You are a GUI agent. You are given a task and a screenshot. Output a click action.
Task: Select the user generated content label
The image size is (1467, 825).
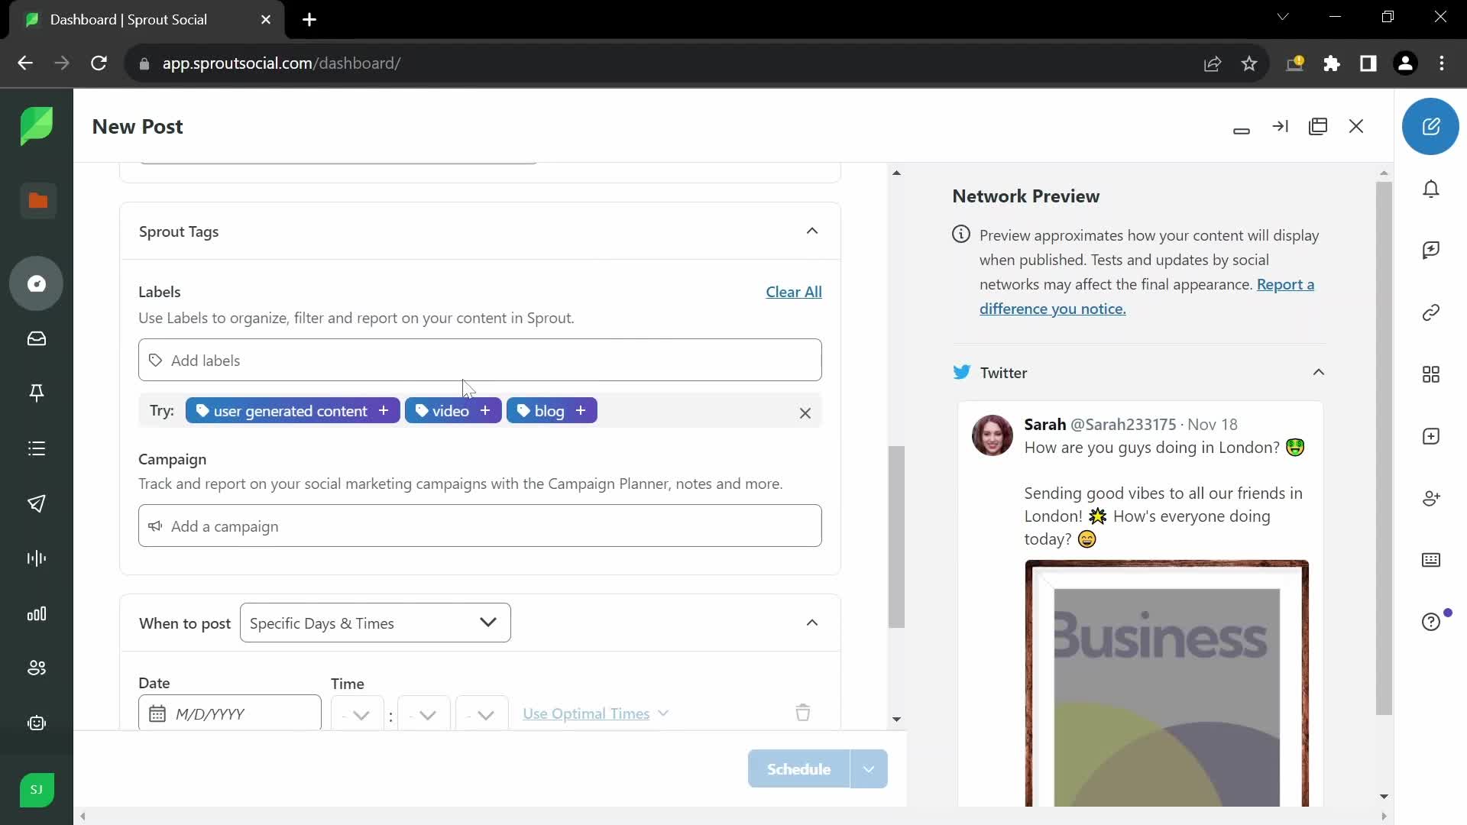[x=292, y=410]
